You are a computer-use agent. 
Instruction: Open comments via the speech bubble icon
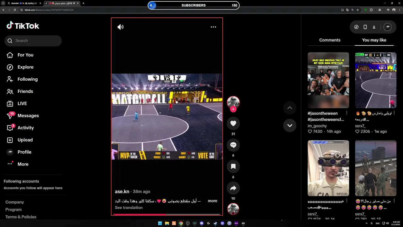click(x=233, y=145)
